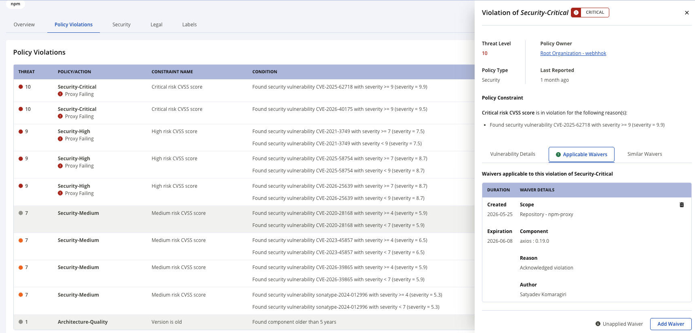Open Root Organization - webhhok link

pos(573,53)
